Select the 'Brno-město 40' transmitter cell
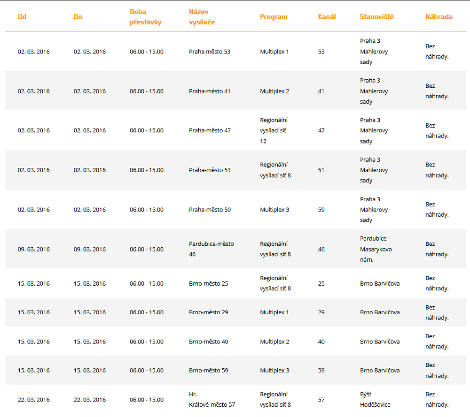470x417 pixels. 209,341
